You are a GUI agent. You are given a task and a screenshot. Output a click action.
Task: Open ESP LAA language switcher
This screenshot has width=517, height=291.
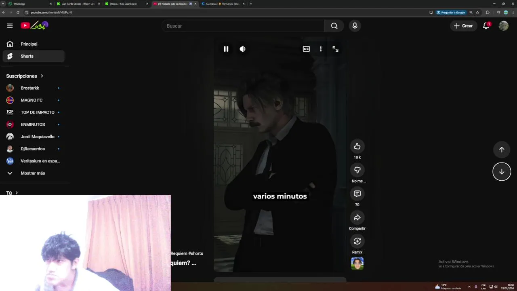(483, 287)
